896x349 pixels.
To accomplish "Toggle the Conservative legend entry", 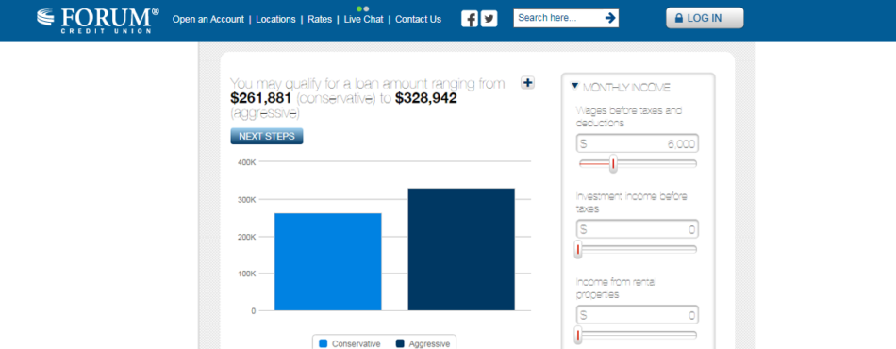I will [350, 344].
